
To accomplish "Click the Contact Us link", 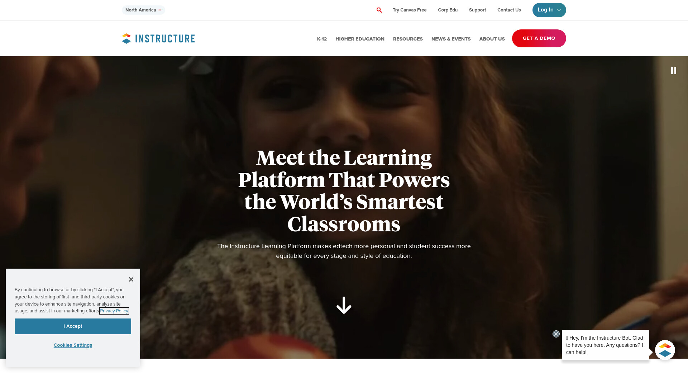I will 509,10.
